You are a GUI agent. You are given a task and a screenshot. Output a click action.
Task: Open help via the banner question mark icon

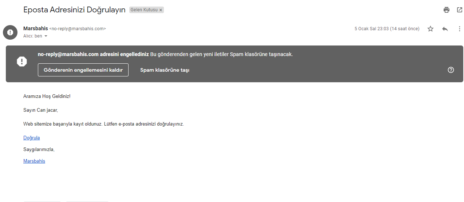pos(451,70)
